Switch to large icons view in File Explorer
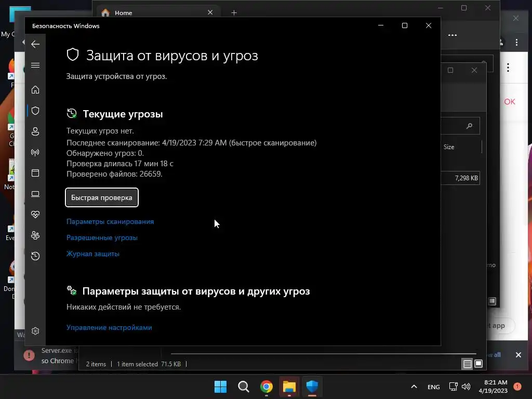Viewport: 532px width, 399px height. click(x=478, y=364)
